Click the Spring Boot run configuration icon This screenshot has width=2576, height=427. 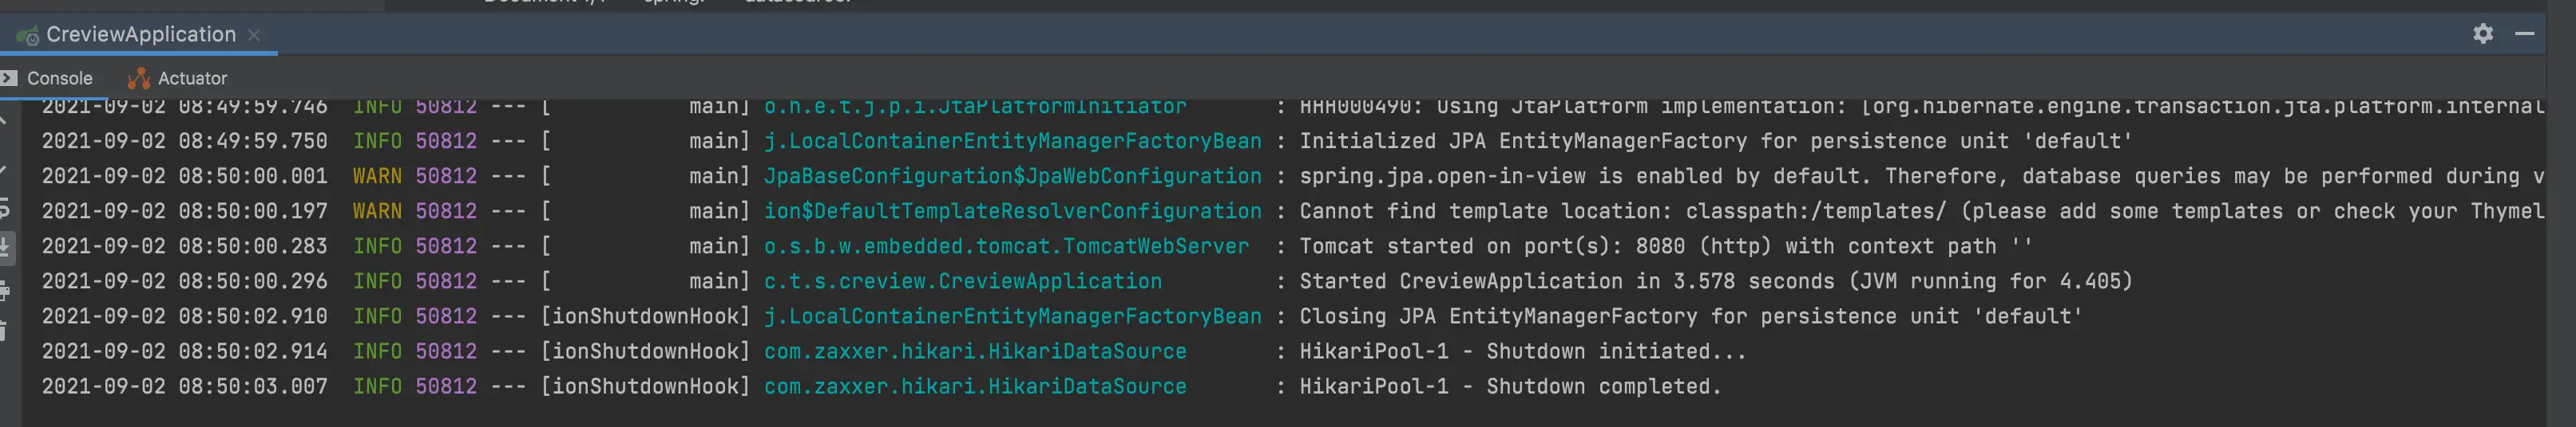pos(28,35)
